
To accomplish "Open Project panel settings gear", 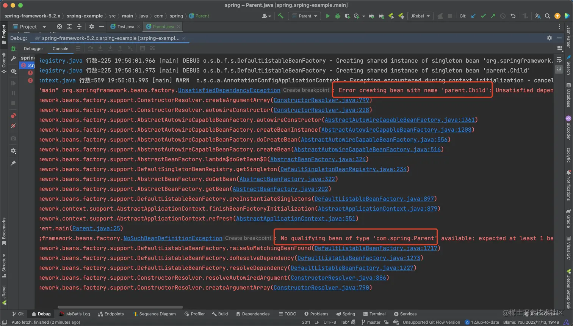I will tap(91, 27).
